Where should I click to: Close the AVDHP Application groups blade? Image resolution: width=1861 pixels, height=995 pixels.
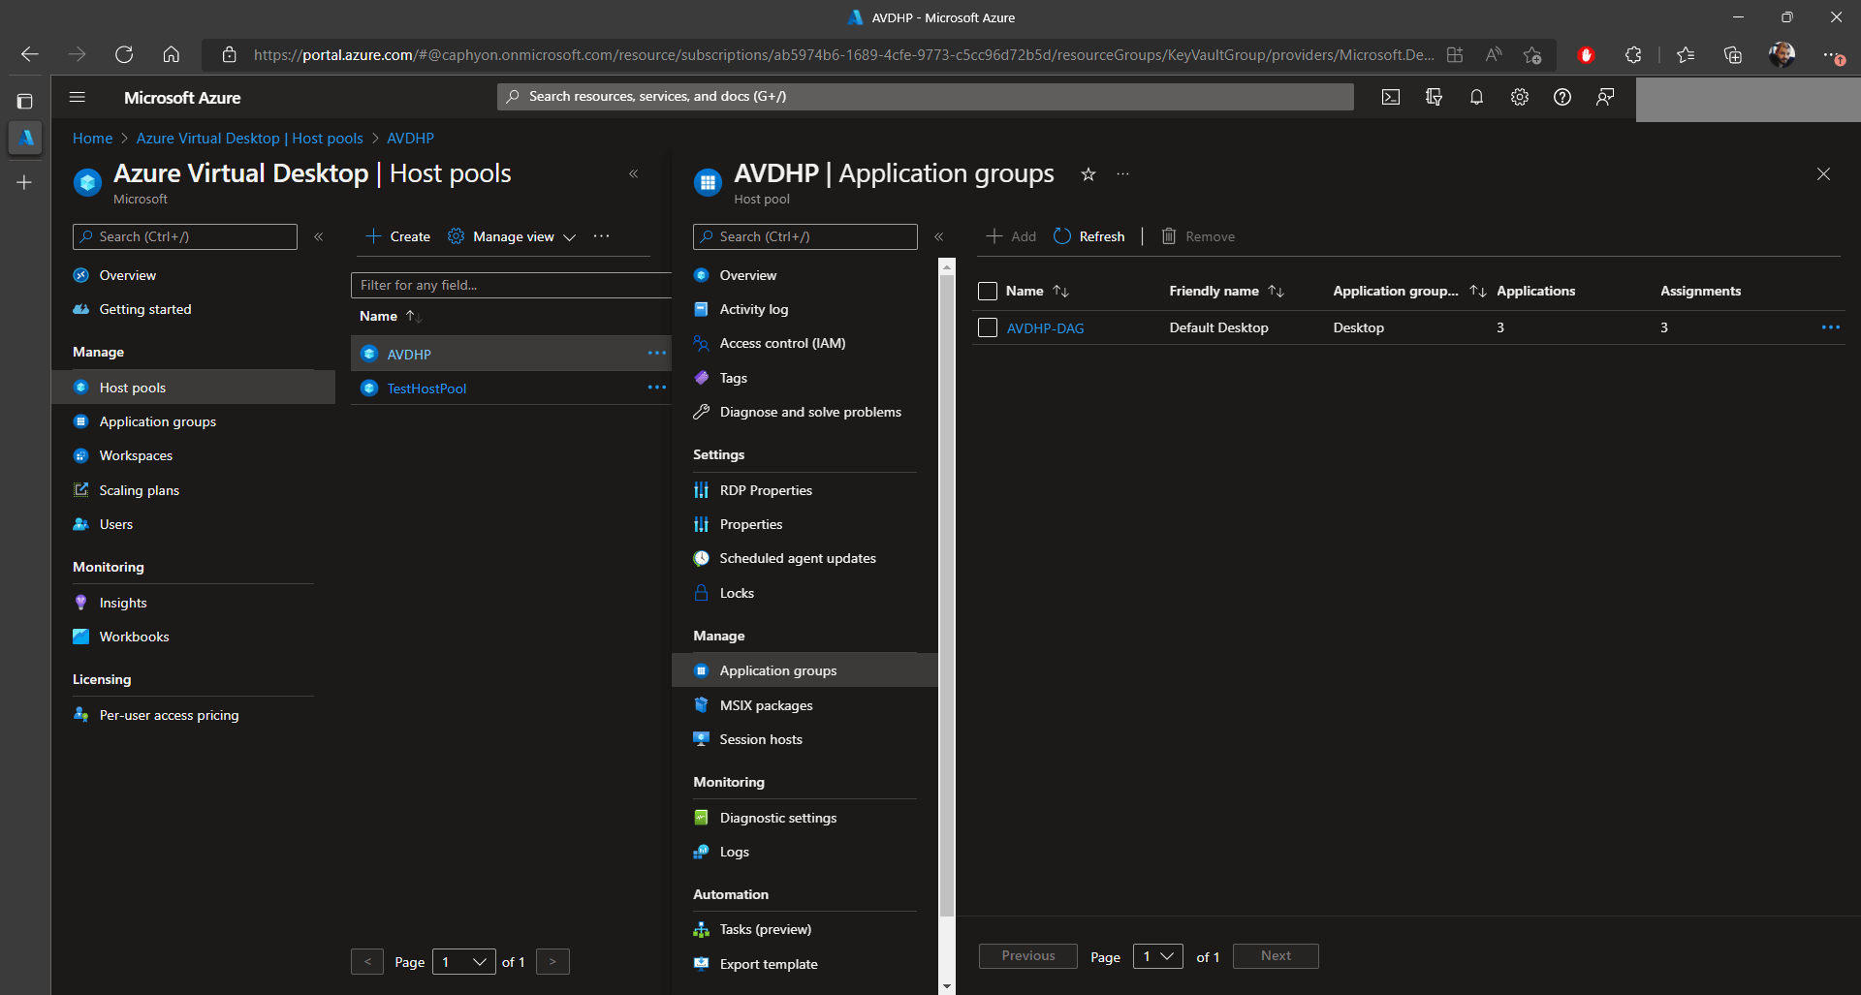point(1823,174)
